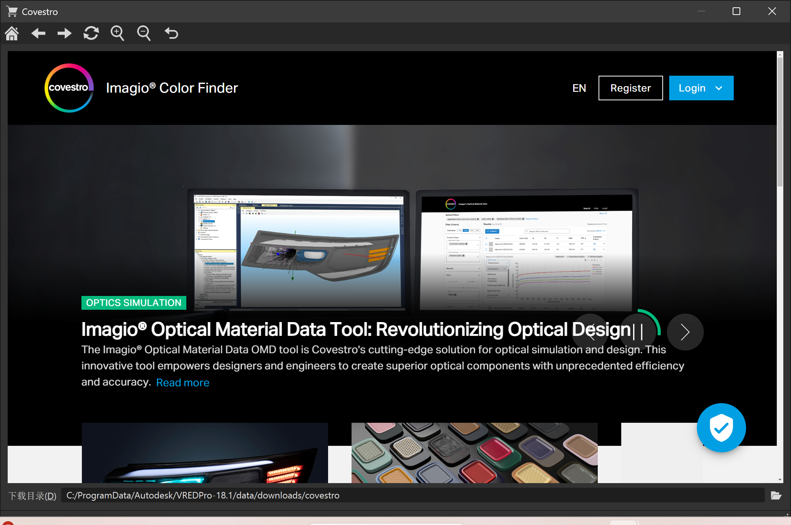The image size is (791, 525).
Task: Go back with the left arrow icon
Action: [38, 33]
